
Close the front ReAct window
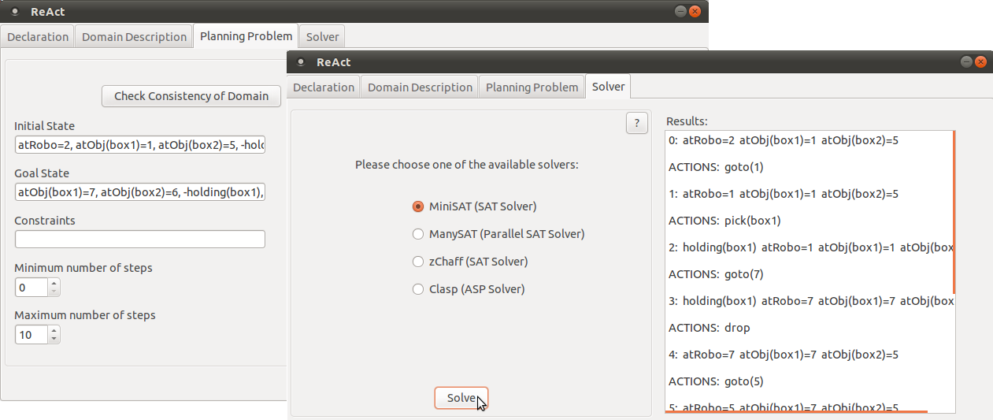point(980,61)
